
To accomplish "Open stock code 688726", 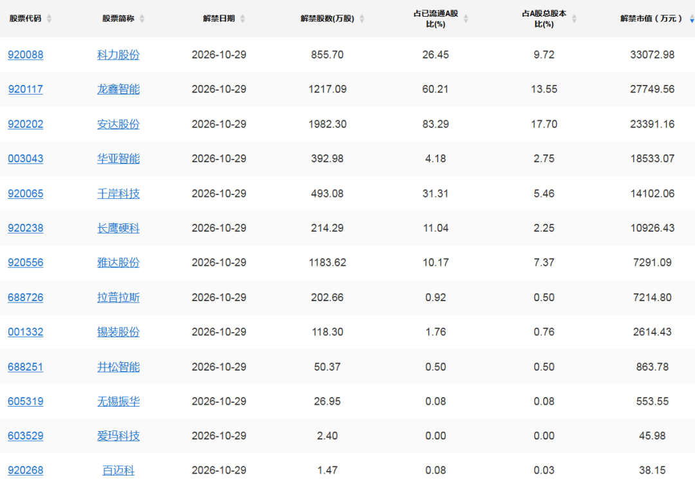I will pos(26,297).
